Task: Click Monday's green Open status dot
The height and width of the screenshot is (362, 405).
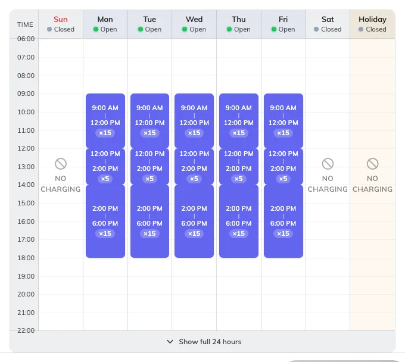Action: (x=96, y=29)
